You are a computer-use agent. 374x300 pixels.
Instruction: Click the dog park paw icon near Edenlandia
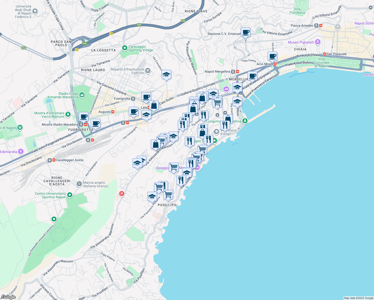point(20,127)
